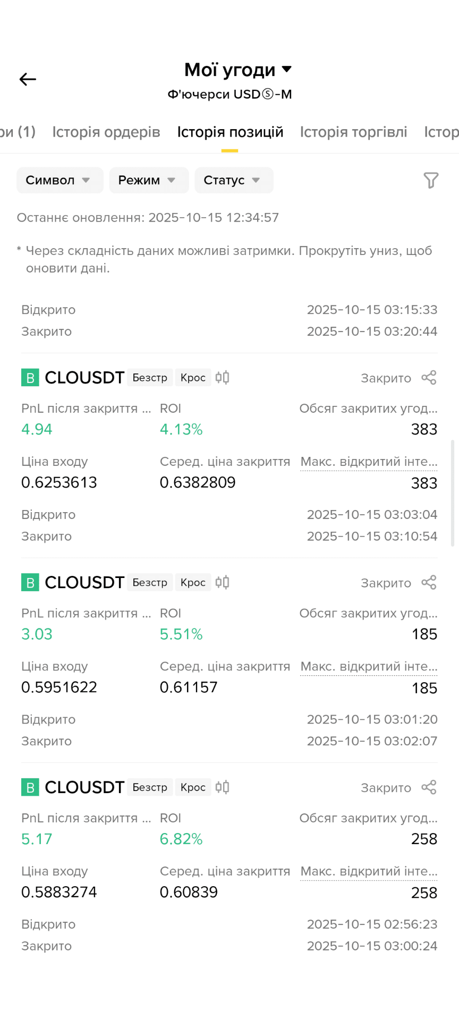The image size is (459, 1020).
Task: Select the Історія позицій tab
Action: 230,132
